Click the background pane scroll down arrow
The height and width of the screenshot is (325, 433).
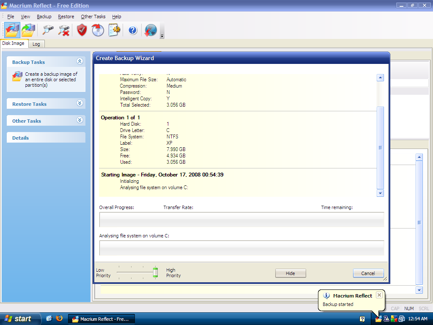pos(419,290)
